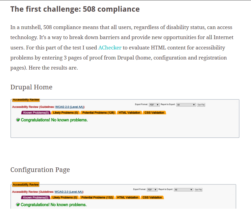Expand the PDF Export Format dropdown in Drupal Home review
251x213 pixels.
(x=154, y=105)
